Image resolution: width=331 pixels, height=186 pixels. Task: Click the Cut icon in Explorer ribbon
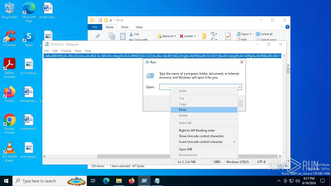[x=134, y=34]
